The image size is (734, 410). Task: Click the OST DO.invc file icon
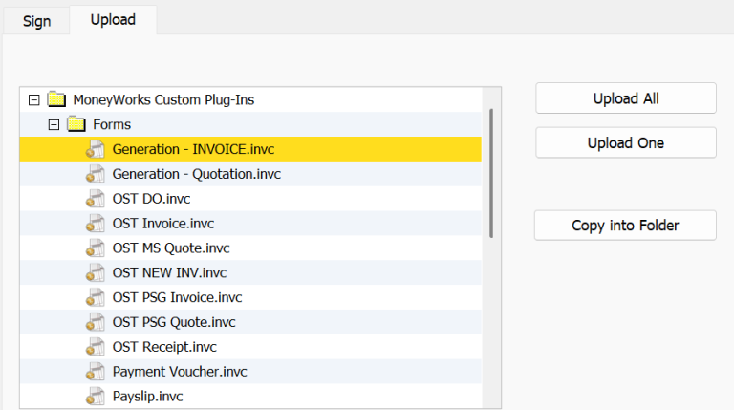click(95, 199)
